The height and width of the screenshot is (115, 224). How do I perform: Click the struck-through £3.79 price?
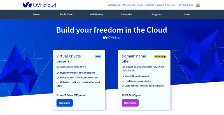pyautogui.click(x=125, y=95)
